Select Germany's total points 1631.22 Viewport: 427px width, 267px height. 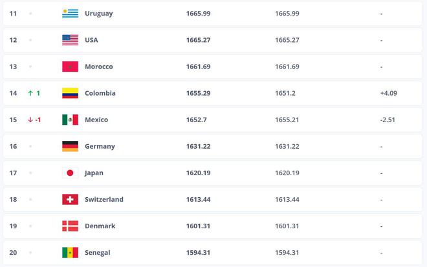click(198, 146)
